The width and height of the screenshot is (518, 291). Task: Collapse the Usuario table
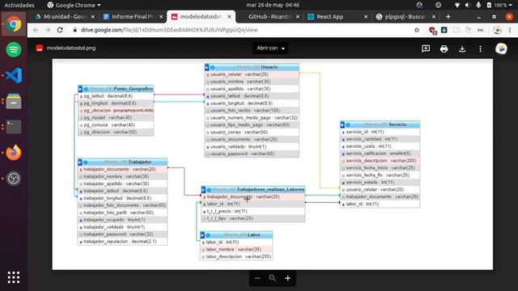pos(207,67)
